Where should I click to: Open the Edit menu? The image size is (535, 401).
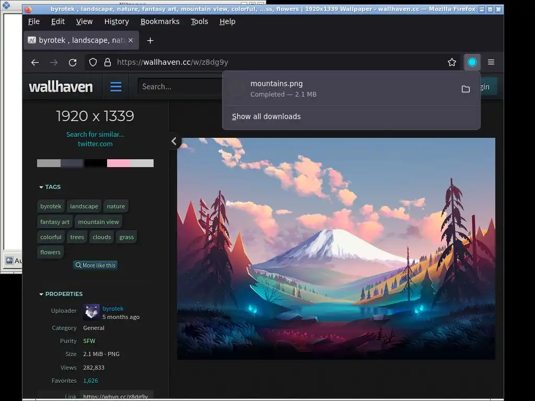coord(57,21)
